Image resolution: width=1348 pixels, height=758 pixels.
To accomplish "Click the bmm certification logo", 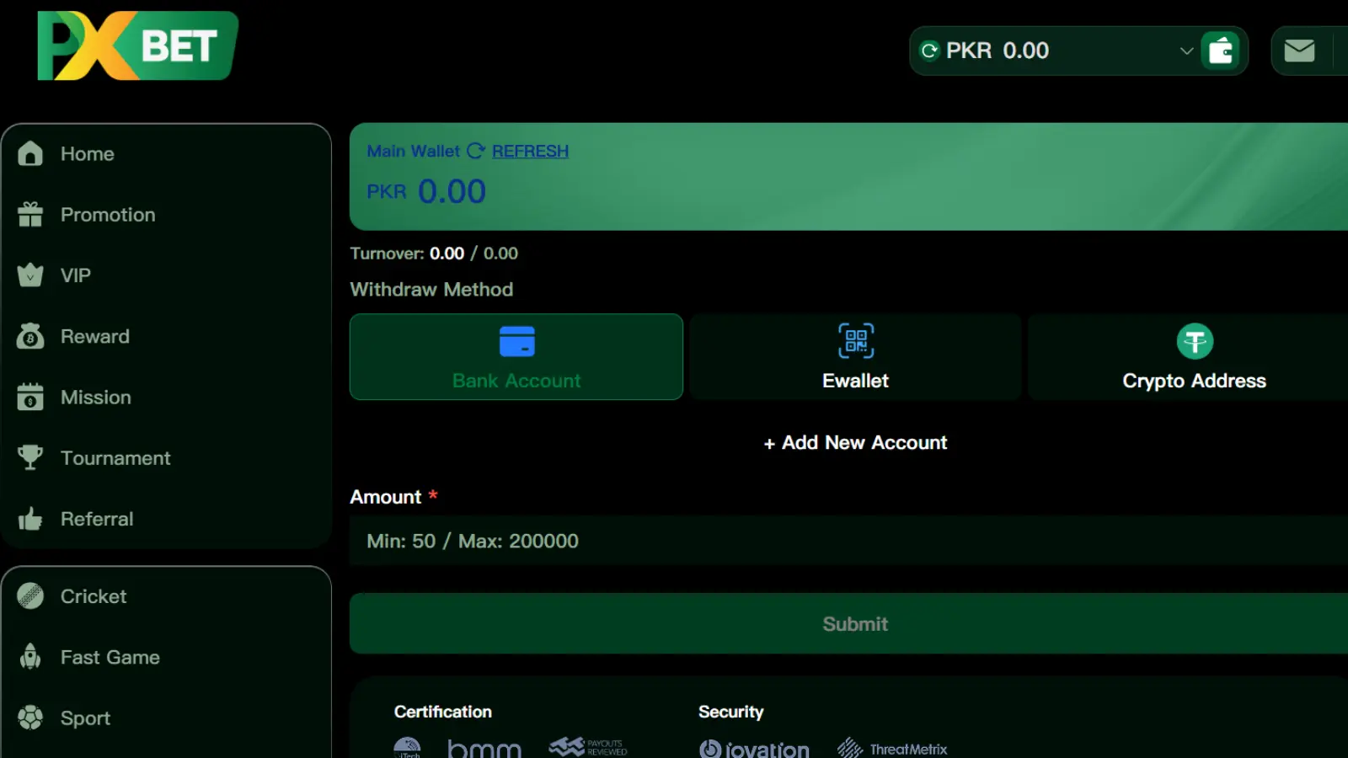I will [484, 749].
